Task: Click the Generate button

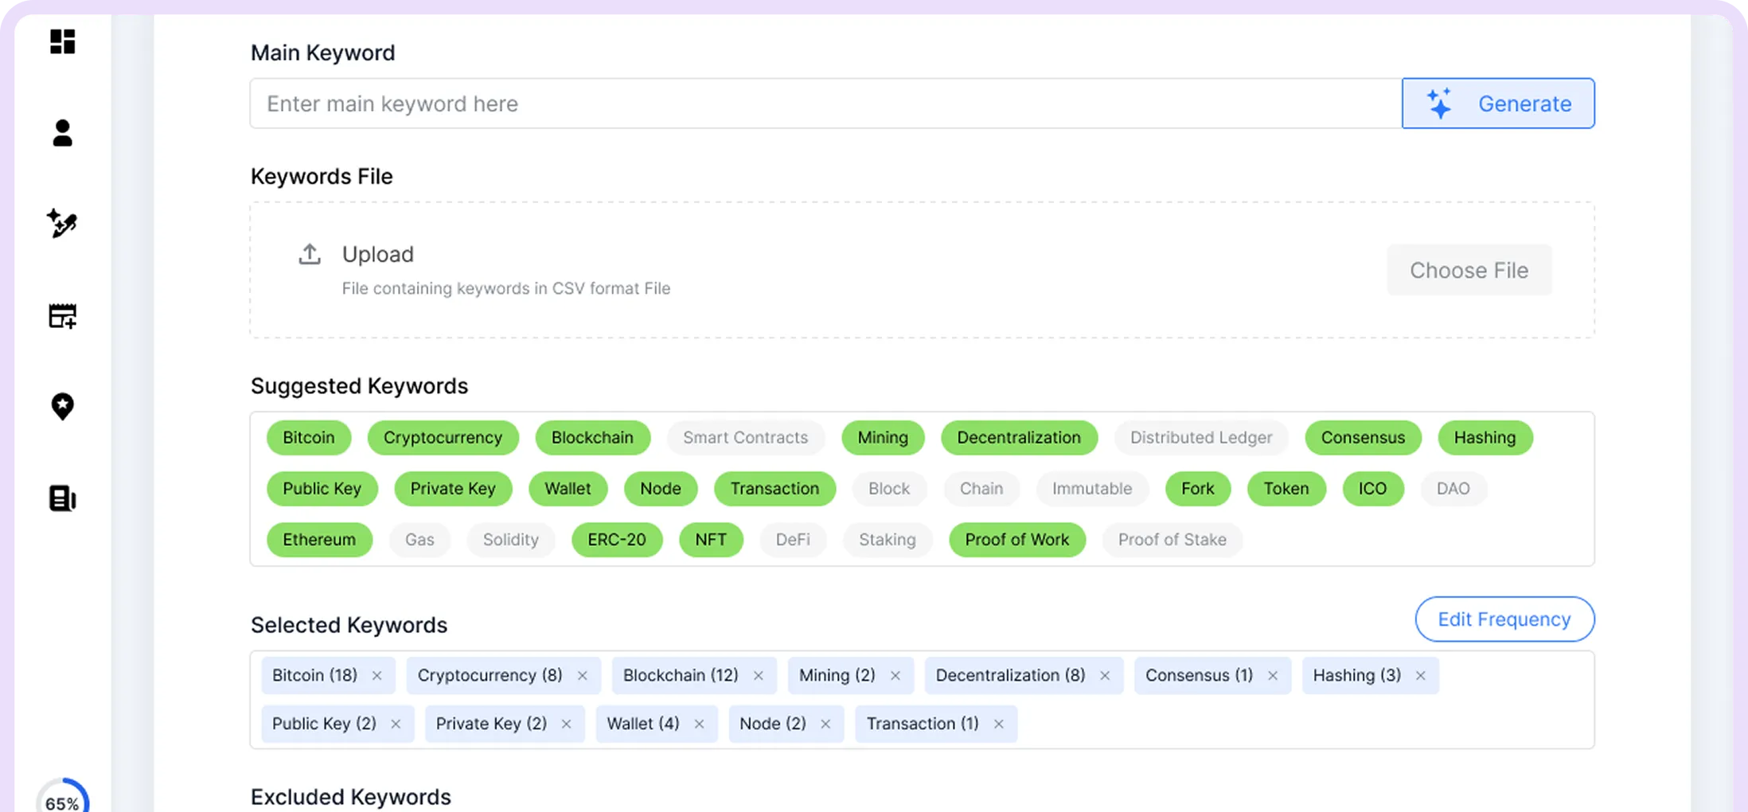Action: tap(1497, 103)
